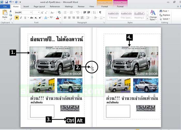Viewport: 181px width, 130px height.
Task: Shrink the font size
Action: tap(46, 12)
